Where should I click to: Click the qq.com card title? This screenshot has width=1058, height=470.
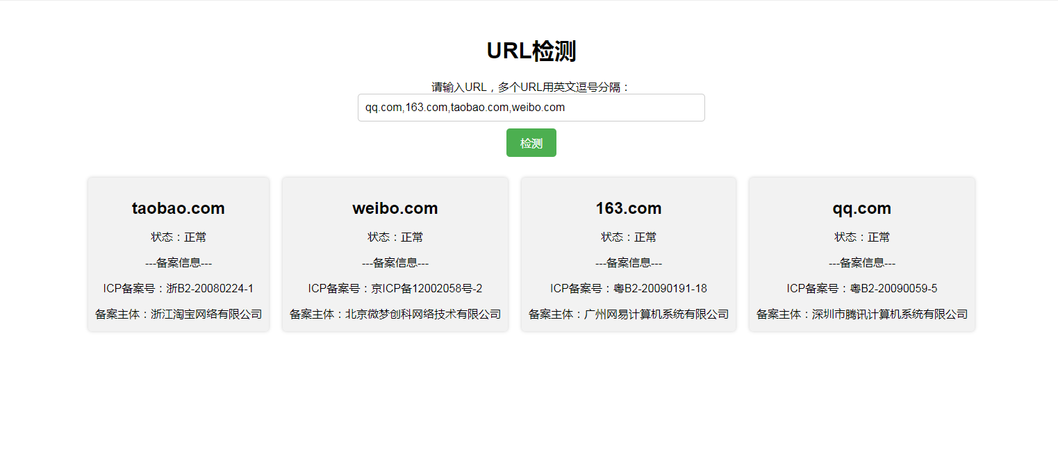(862, 208)
